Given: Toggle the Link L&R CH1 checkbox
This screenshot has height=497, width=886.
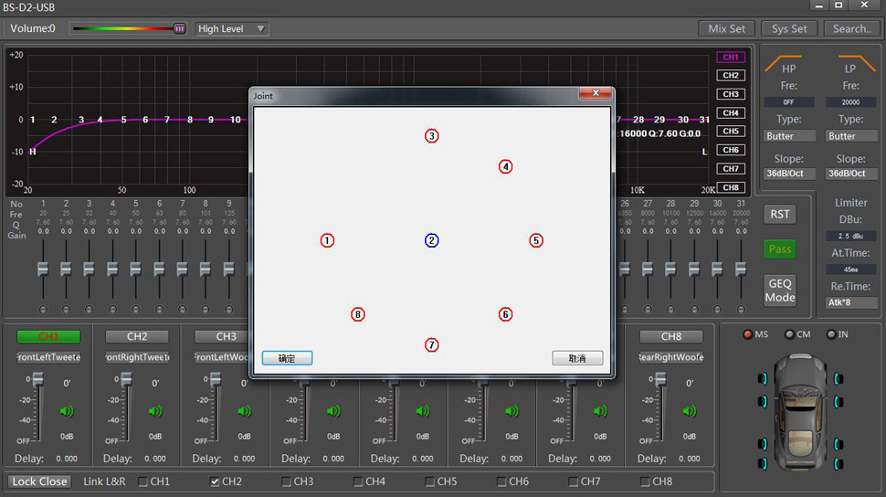Looking at the screenshot, I should click(x=143, y=481).
